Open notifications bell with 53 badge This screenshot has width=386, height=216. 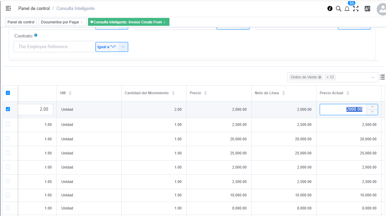(x=347, y=9)
